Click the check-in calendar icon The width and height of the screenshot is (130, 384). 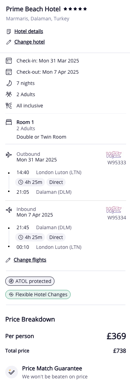click(9, 61)
